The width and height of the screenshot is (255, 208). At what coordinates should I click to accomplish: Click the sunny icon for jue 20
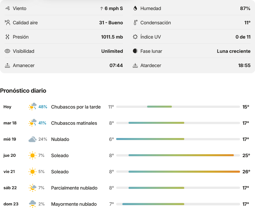tap(32, 156)
